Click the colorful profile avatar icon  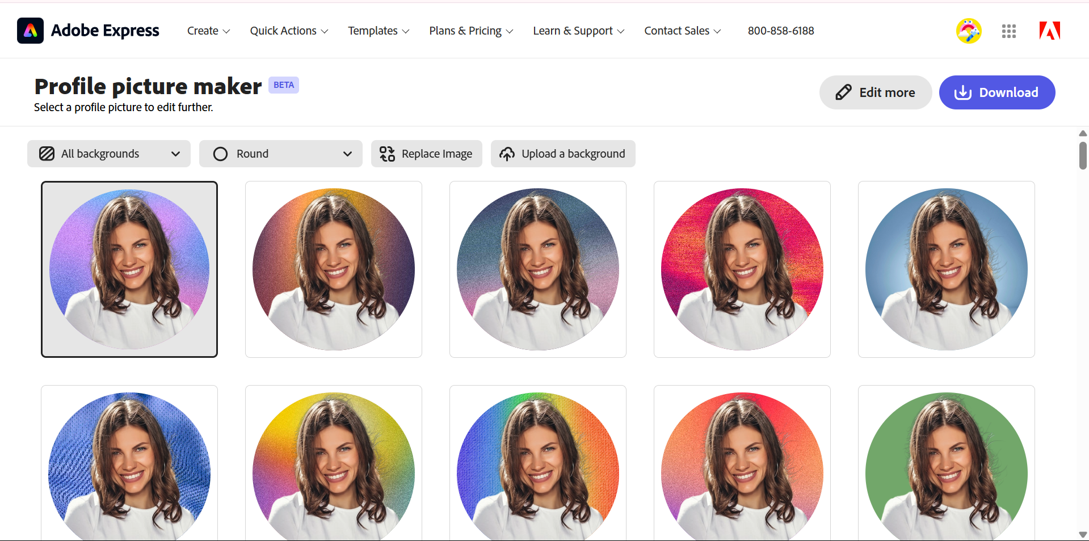click(969, 31)
